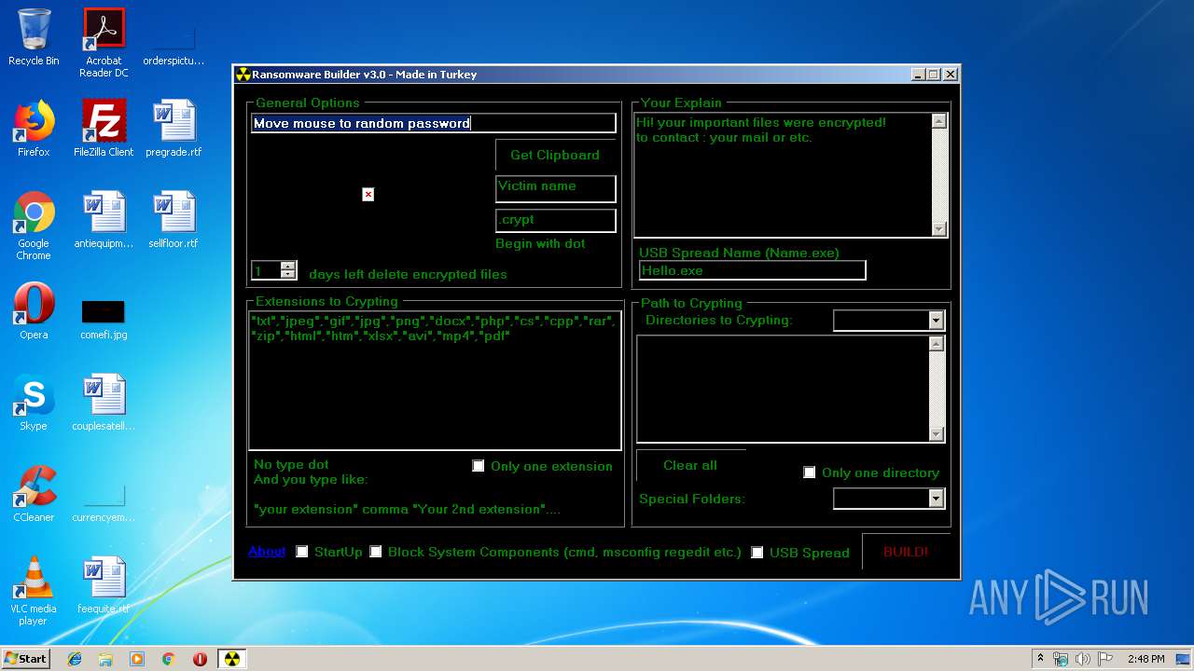Select the Acrobat Reader DC shortcut

[x=104, y=43]
